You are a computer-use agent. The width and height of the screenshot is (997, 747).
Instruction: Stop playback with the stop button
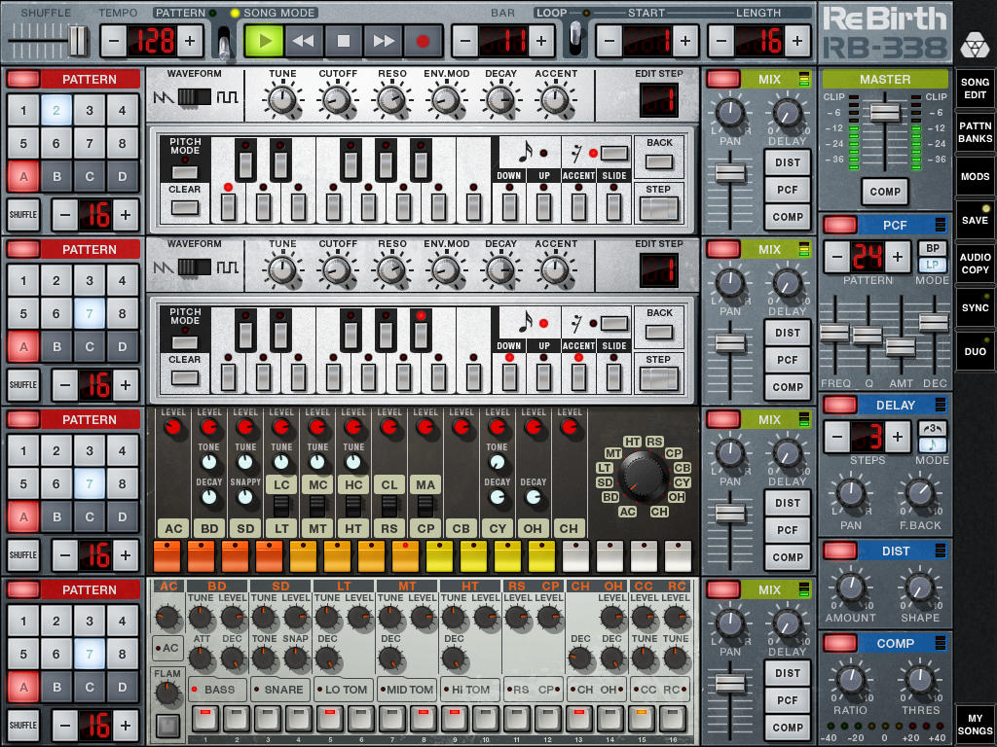343,41
